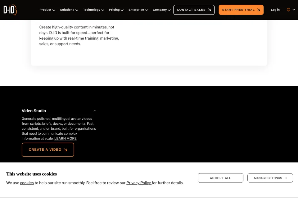Screen dimensions: 298x198
Task: Click the Solutions dropdown chevron
Action: [77, 10]
